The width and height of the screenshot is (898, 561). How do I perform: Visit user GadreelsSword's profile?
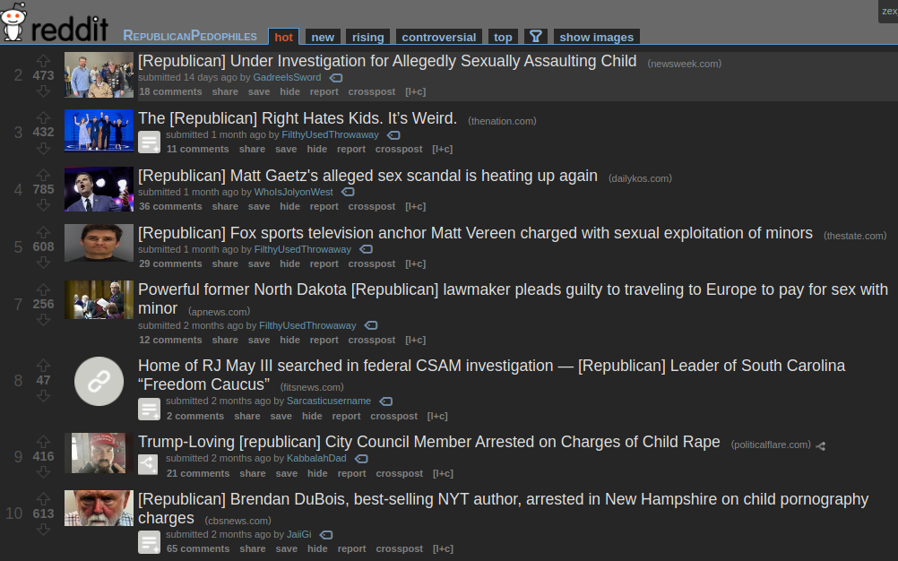[x=287, y=77]
